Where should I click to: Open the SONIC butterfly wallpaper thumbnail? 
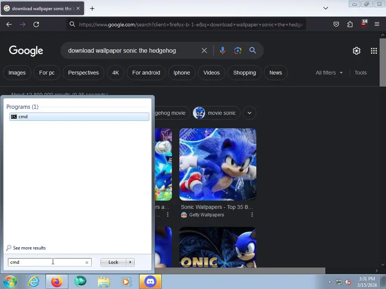[218, 247]
